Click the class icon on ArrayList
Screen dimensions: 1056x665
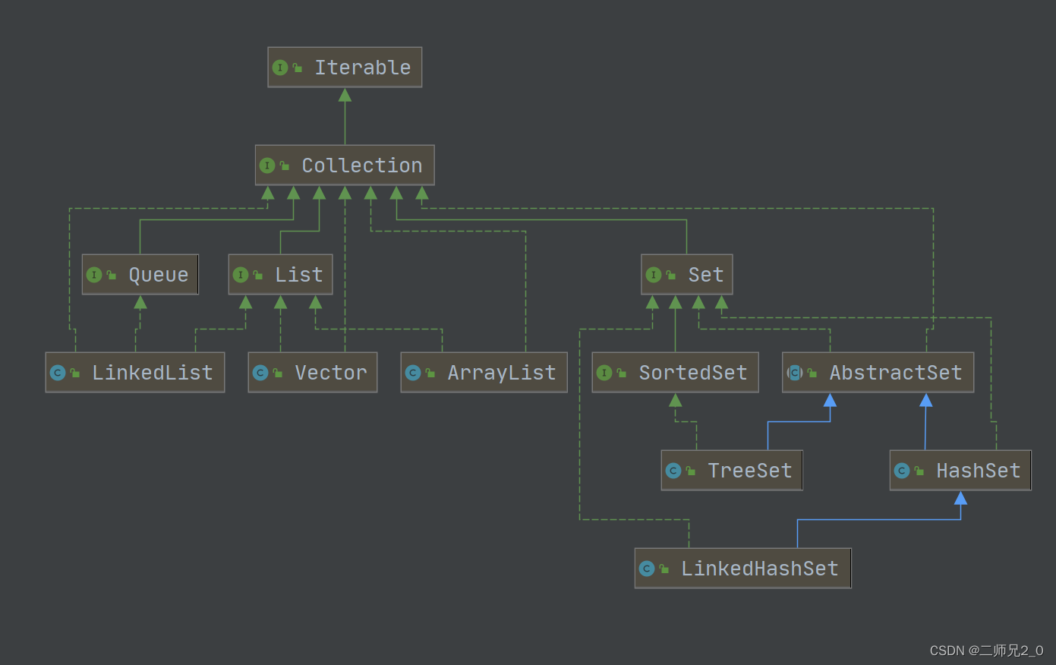click(413, 373)
